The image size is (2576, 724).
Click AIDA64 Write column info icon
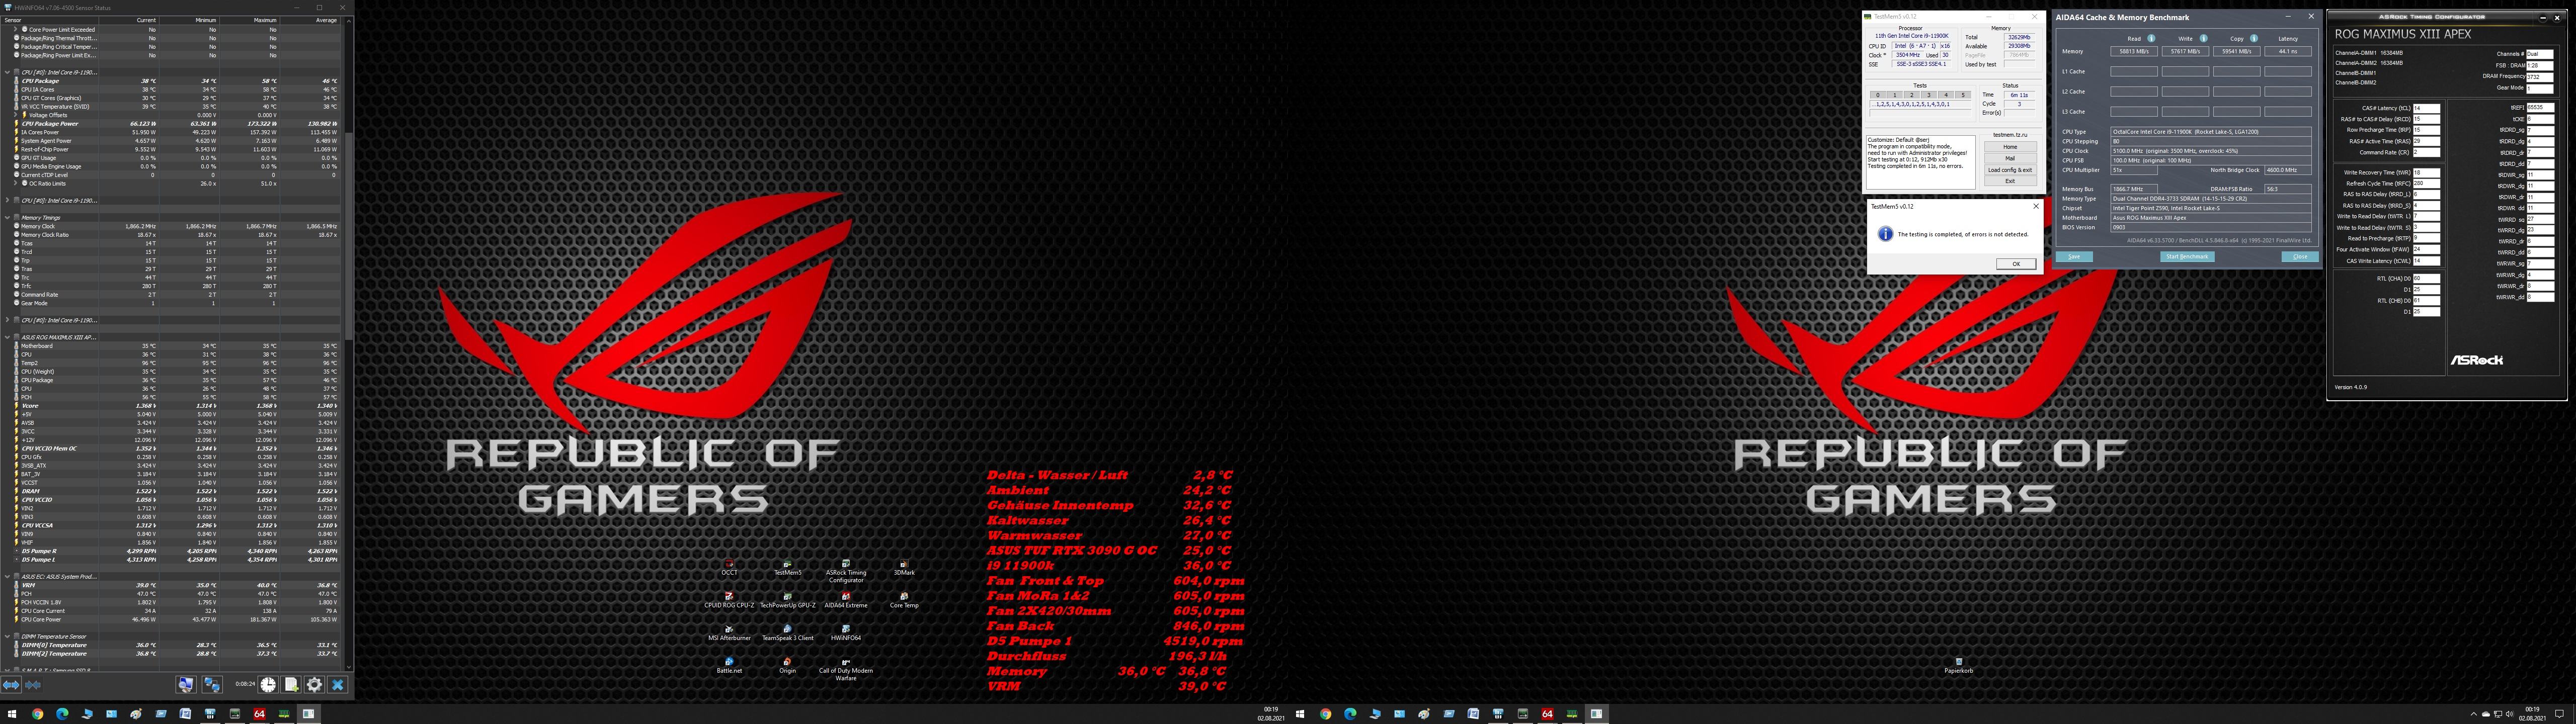[2203, 39]
